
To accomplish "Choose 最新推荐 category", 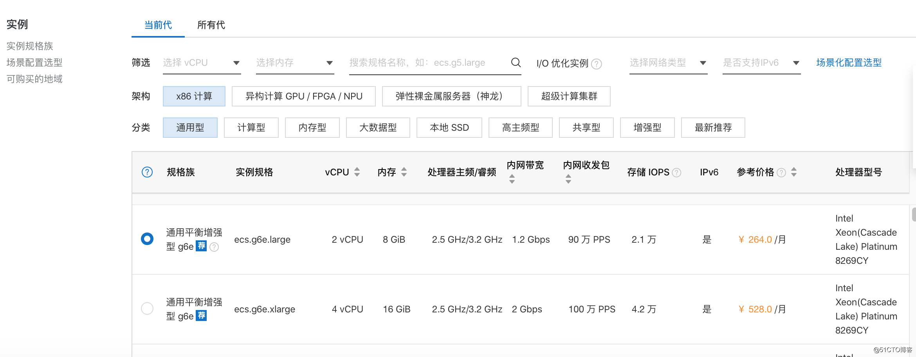I will tap(713, 128).
